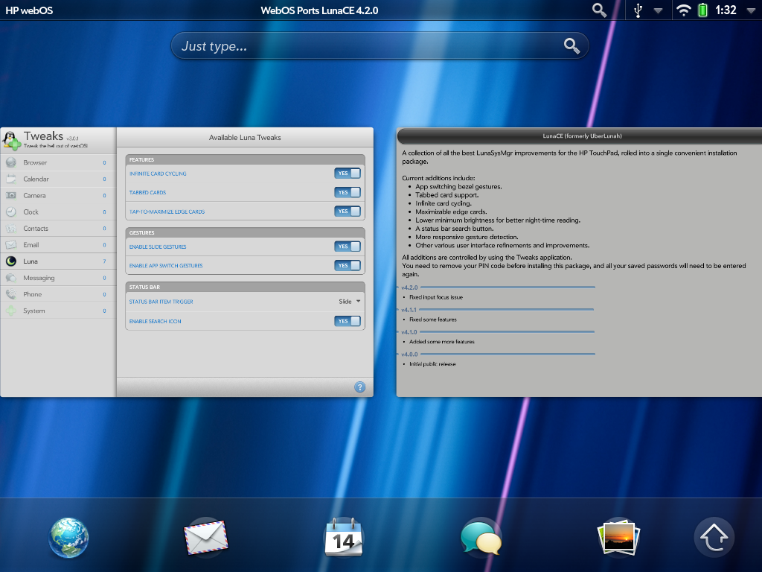
Task: Toggle Tabbed Cards switch
Action: (x=348, y=192)
